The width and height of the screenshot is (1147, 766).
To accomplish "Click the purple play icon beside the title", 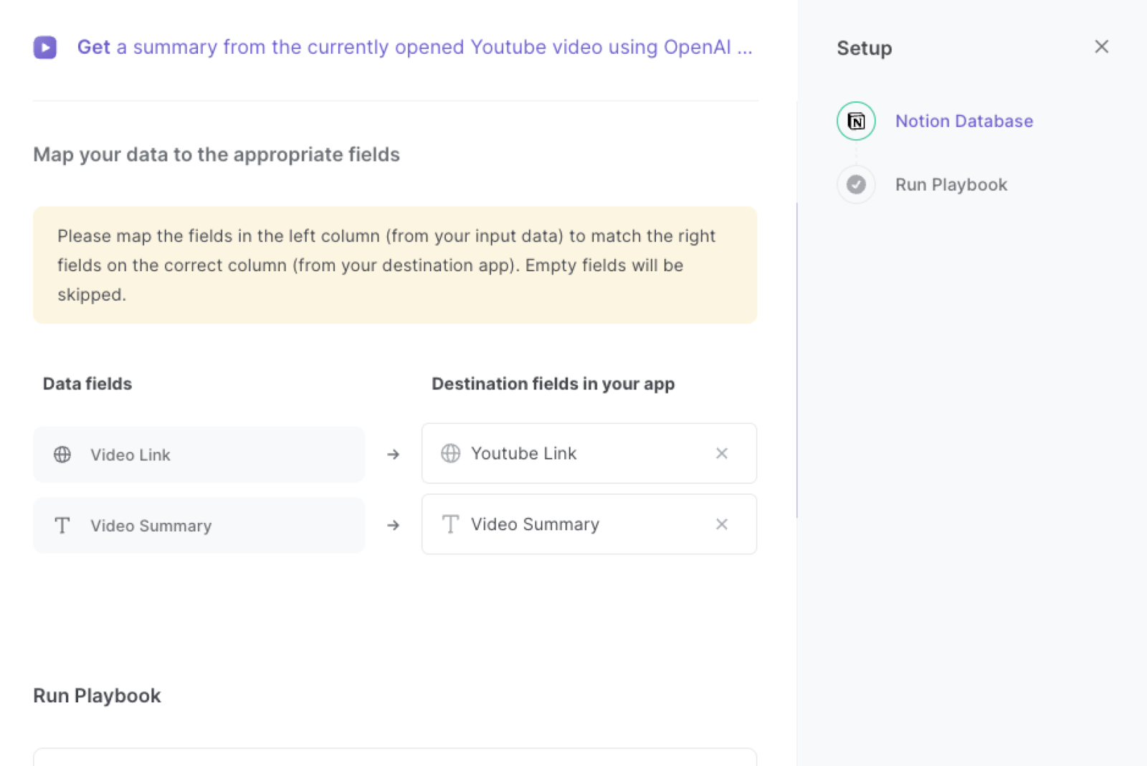I will (x=45, y=47).
